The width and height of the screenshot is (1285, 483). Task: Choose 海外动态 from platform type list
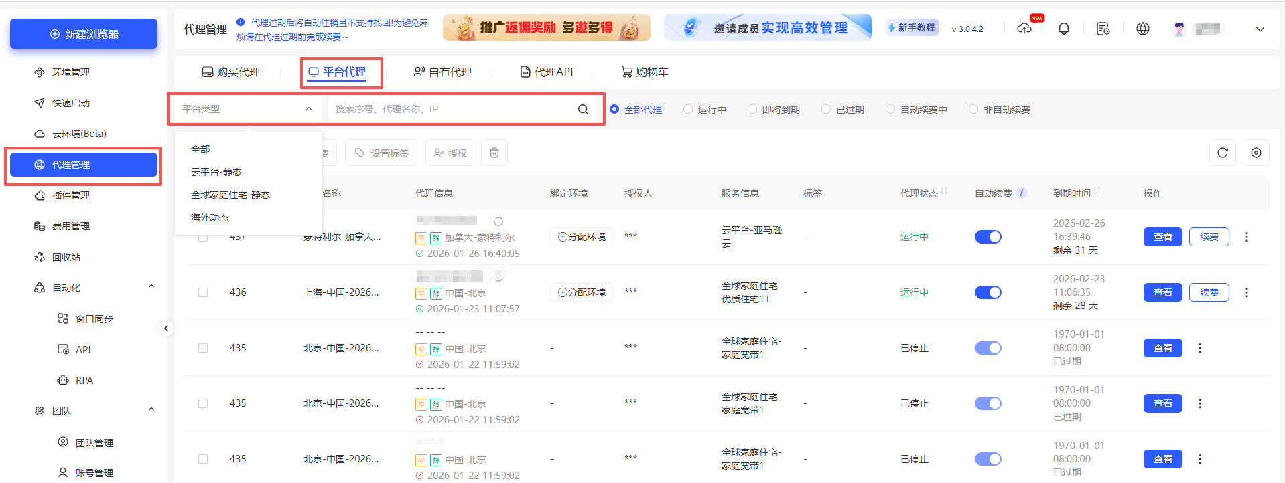point(210,217)
